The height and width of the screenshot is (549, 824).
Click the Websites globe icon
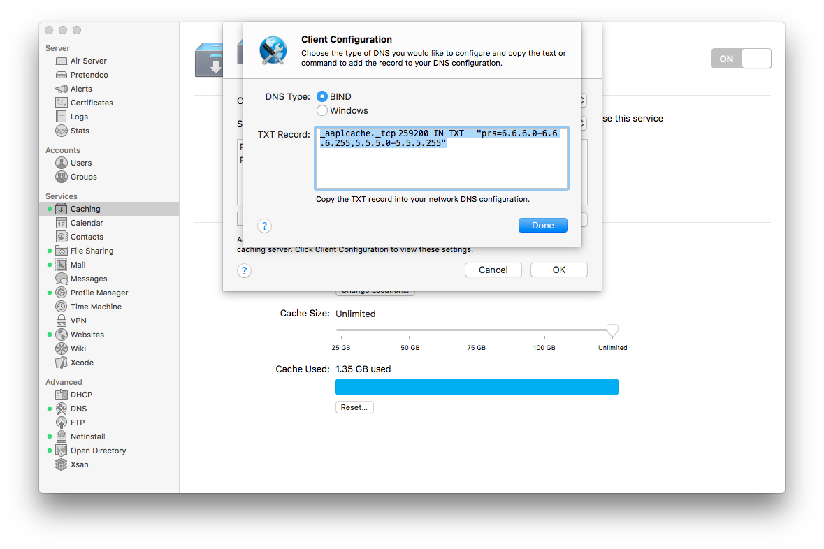(x=61, y=335)
